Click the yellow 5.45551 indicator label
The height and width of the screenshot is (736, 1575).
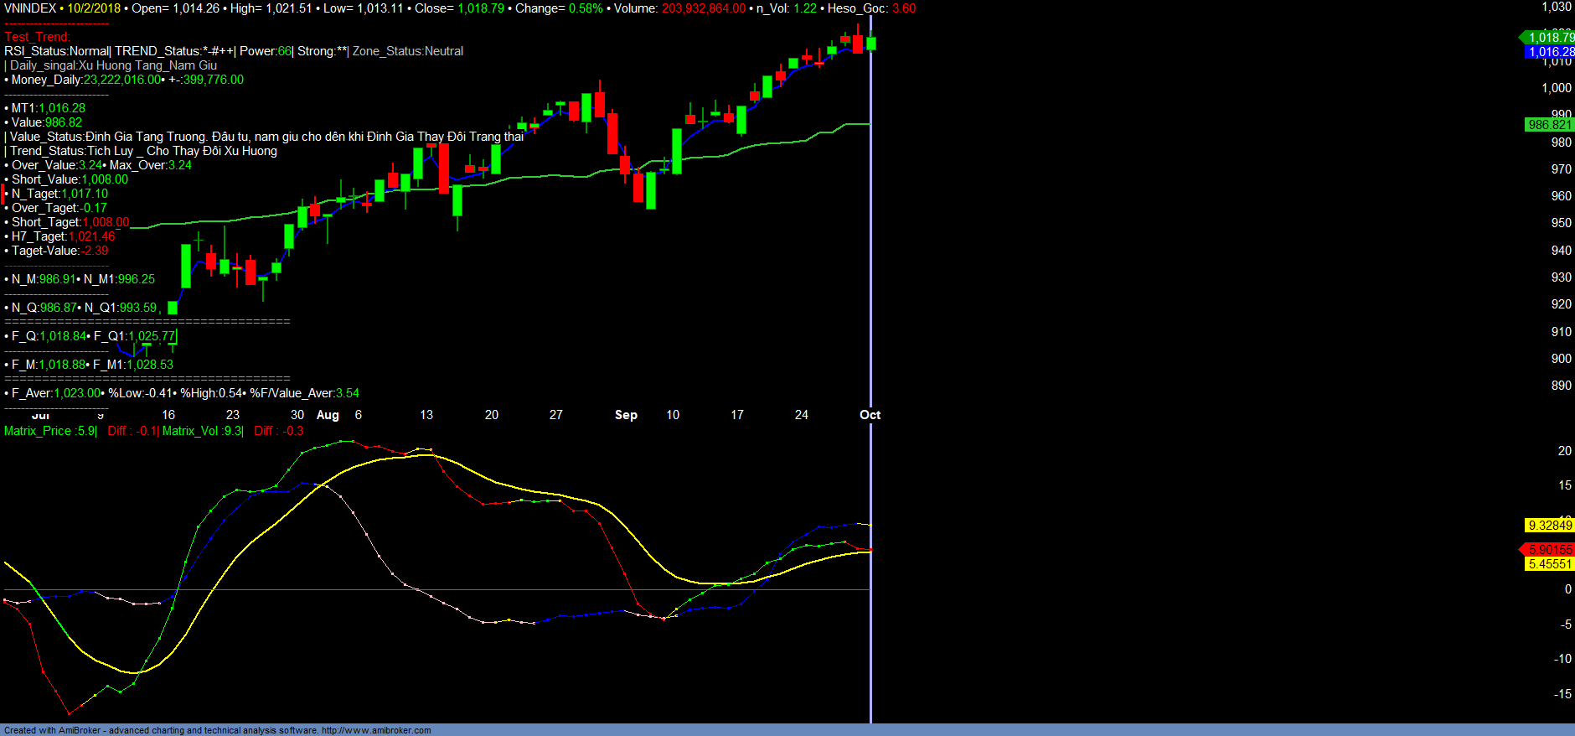pos(1550,564)
